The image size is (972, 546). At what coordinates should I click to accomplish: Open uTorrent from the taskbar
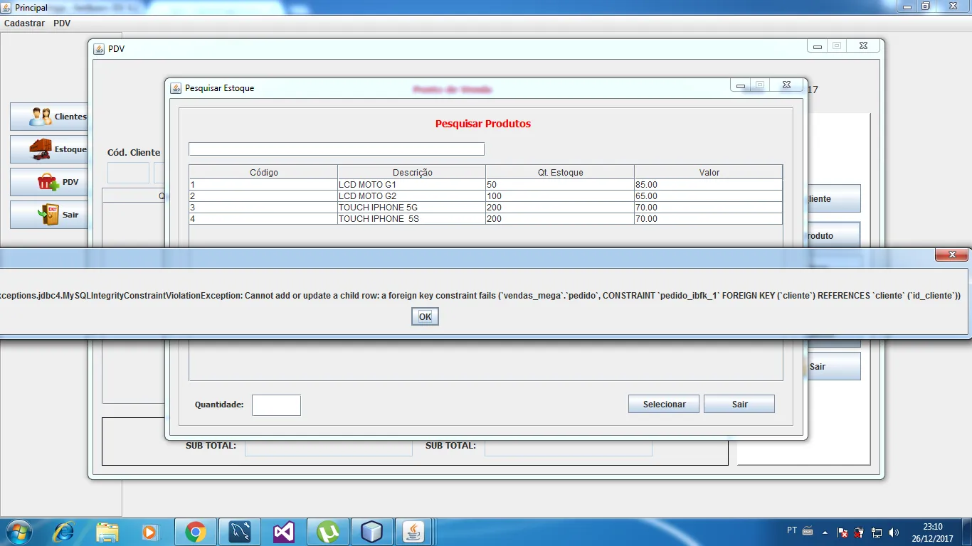point(327,532)
